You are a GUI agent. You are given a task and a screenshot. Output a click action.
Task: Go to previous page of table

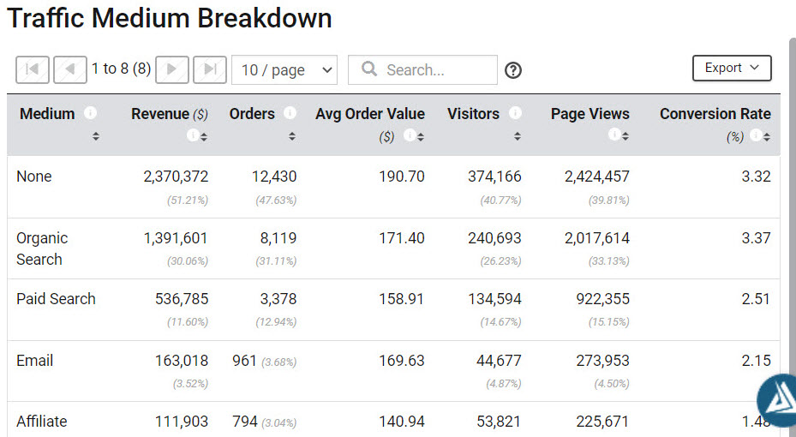pos(70,69)
